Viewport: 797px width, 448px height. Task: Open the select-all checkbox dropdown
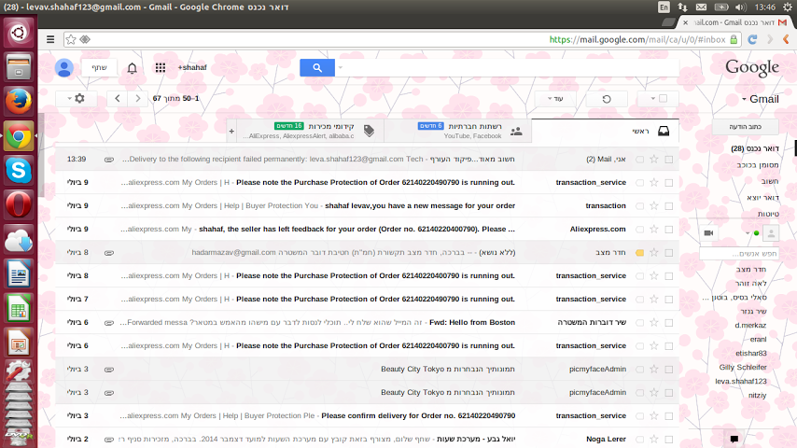[x=653, y=99]
